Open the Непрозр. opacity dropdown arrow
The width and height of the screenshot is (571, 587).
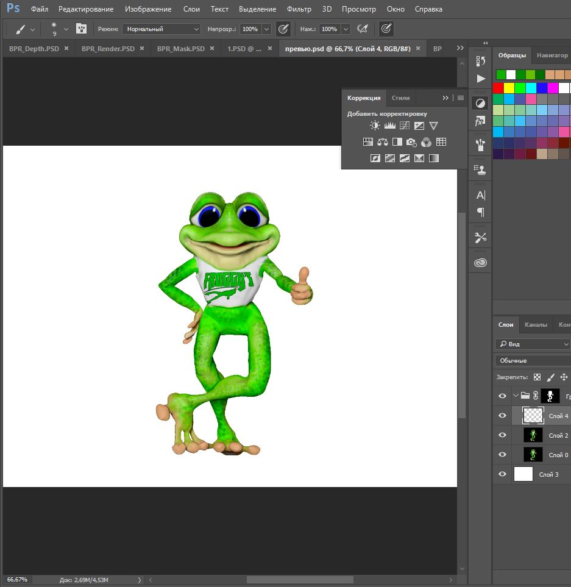coord(266,29)
